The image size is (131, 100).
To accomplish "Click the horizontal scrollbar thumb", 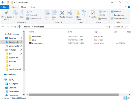I will (x=74, y=95).
